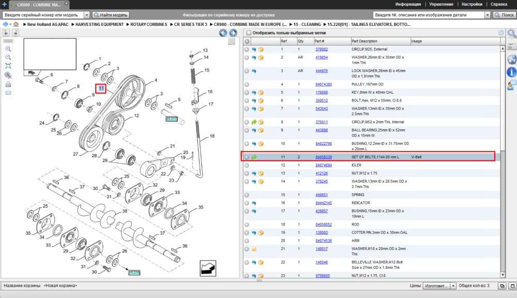Open part number 84058339 link
Image resolution: width=517 pixels, height=298 pixels.
coord(324,157)
